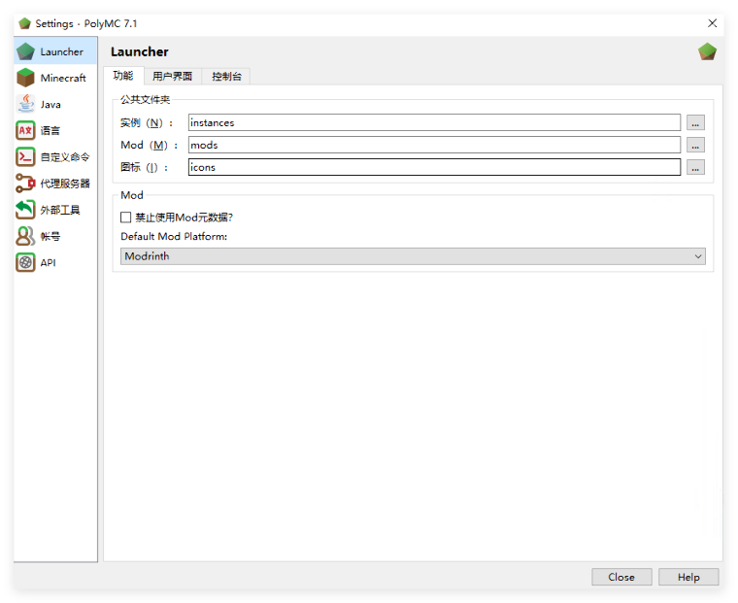Select the Launcher pentagon icon in sidebar
The width and height of the screenshot is (738, 603).
tap(25, 51)
